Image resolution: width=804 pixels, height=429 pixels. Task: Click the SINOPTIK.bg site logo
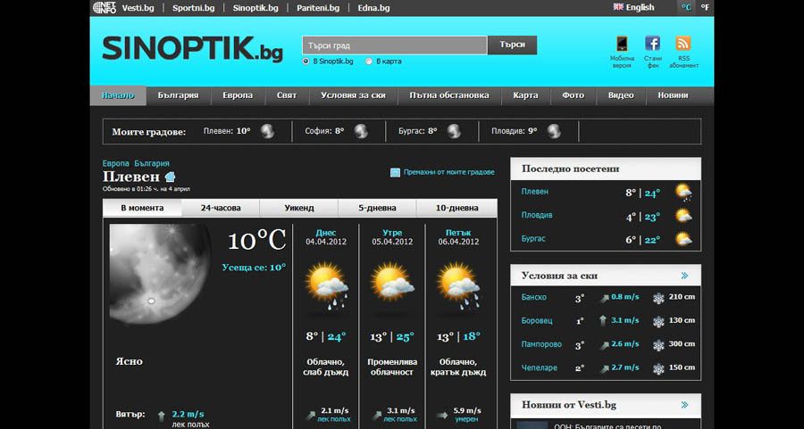pos(192,49)
